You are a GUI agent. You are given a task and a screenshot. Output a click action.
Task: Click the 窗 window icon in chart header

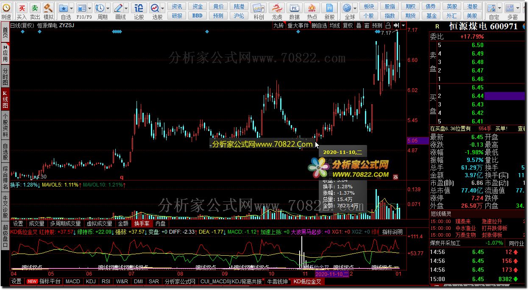click(367, 25)
